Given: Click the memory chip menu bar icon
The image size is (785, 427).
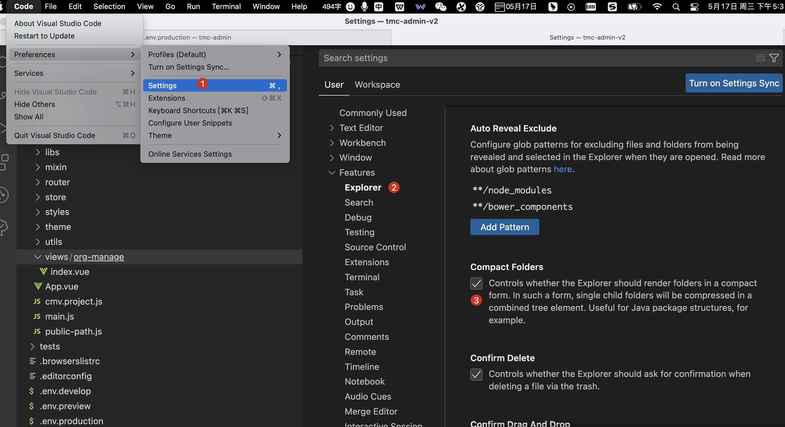Looking at the screenshot, I should coord(591,7).
